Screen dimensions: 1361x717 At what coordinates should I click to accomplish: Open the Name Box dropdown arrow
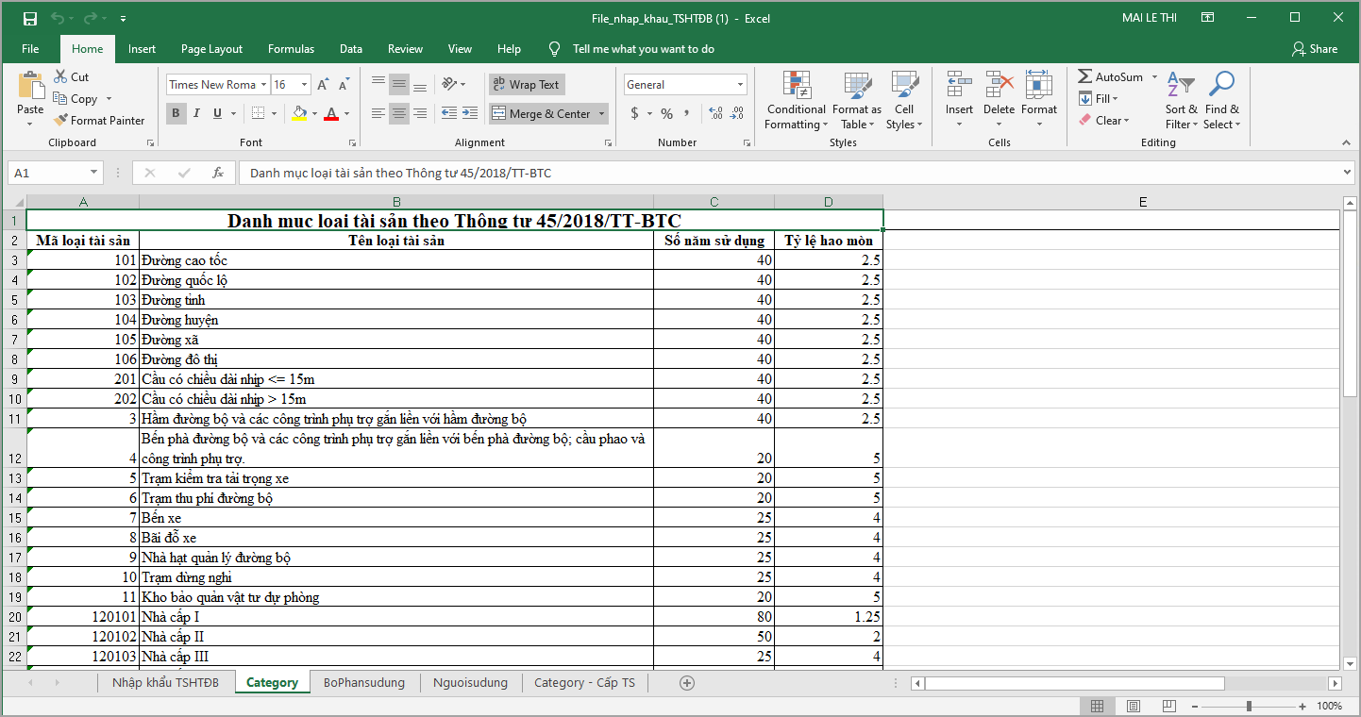coord(93,174)
